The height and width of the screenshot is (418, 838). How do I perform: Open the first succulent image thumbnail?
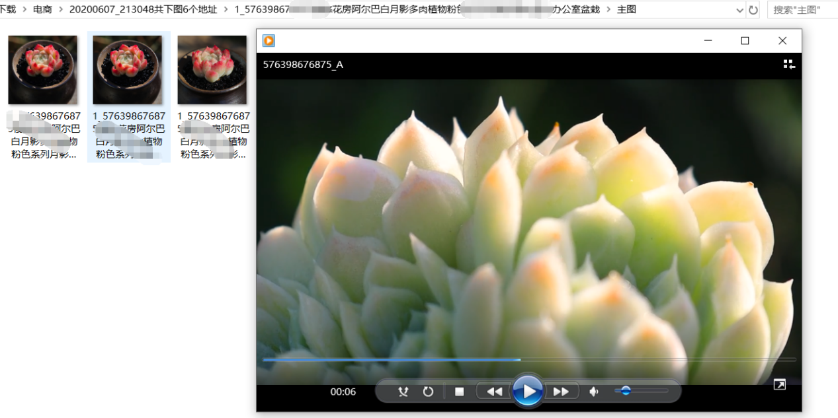[43, 69]
